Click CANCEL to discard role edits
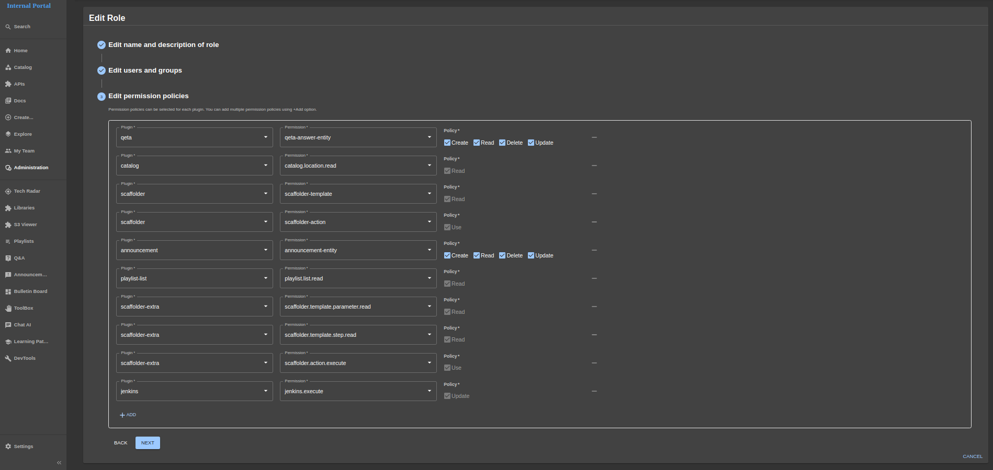This screenshot has width=993, height=470. [x=972, y=456]
